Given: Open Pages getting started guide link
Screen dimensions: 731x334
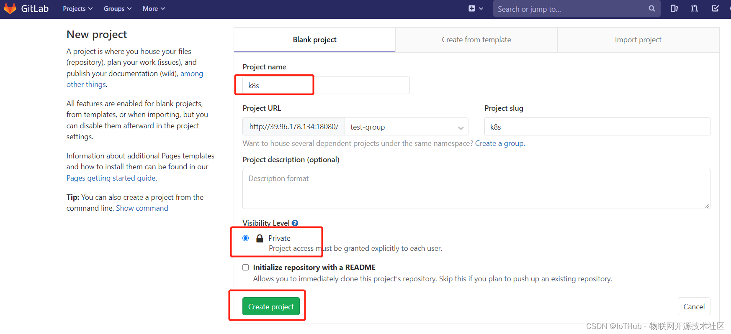Looking at the screenshot, I should click(x=111, y=178).
